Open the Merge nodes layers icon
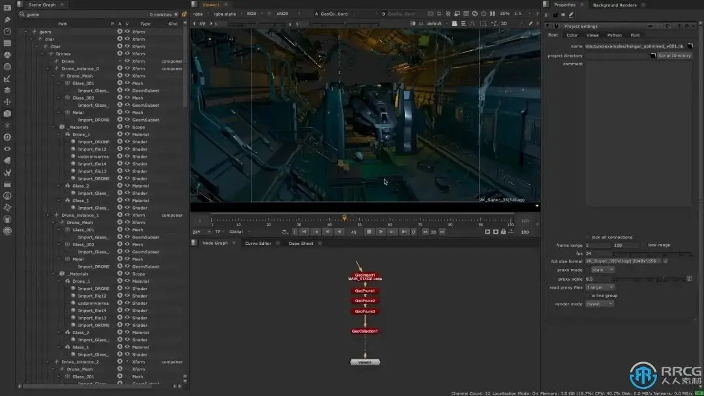Image resolution: width=704 pixels, height=396 pixels. (x=7, y=90)
